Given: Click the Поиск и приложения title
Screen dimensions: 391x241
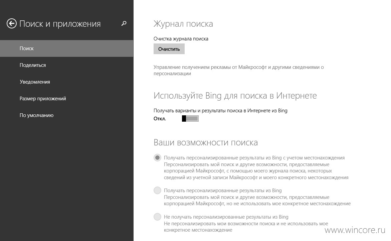Looking at the screenshot, I should tap(60, 24).
